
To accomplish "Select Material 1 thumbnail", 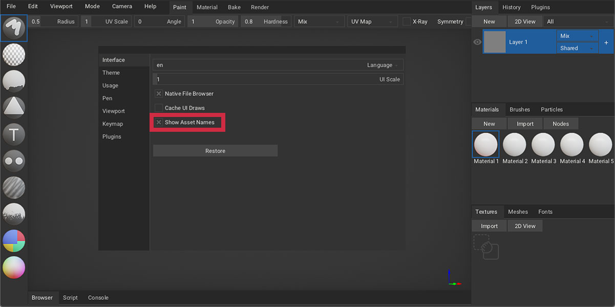I will pyautogui.click(x=486, y=145).
